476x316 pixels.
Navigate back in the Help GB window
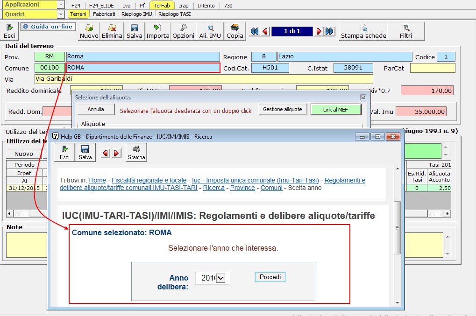pyautogui.click(x=106, y=153)
